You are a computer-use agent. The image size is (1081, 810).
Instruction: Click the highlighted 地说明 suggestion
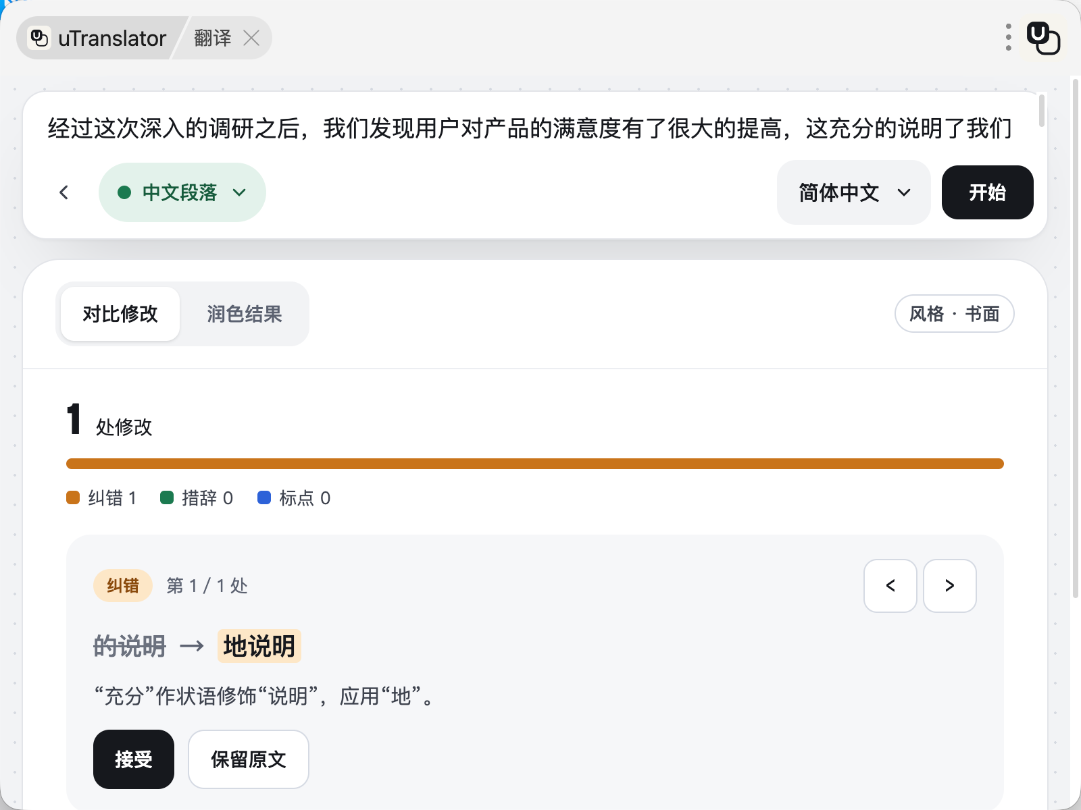click(x=259, y=647)
